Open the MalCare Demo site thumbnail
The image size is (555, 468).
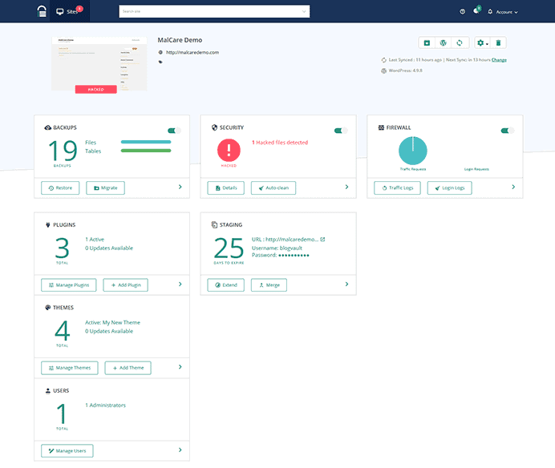(99, 63)
